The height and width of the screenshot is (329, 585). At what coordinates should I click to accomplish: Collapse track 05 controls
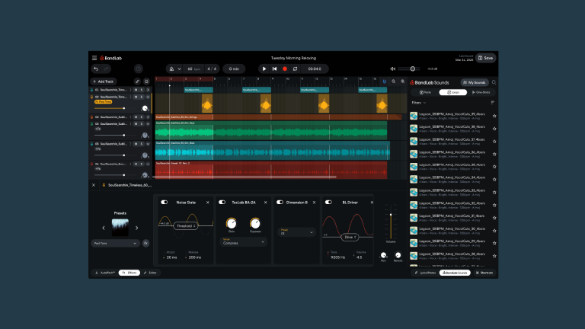click(148, 144)
